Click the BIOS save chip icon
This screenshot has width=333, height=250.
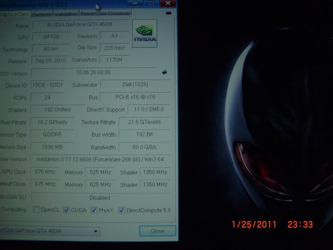point(165,72)
